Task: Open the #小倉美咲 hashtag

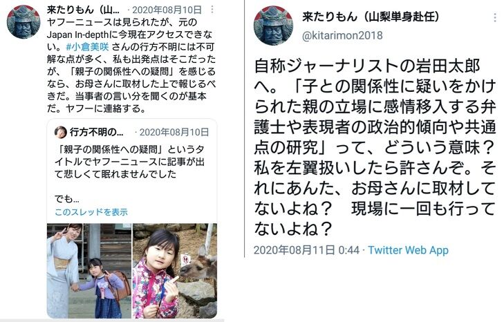Action: click(87, 47)
